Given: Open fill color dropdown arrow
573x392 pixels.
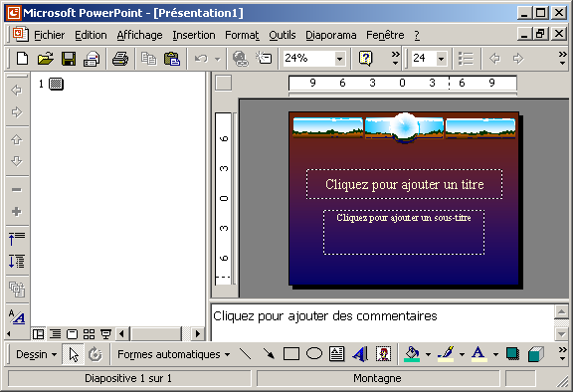Looking at the screenshot, I should (428, 354).
